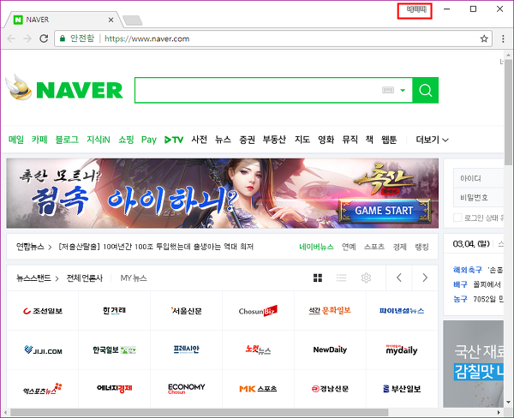514x418 pixels.
Task: Go to previous newsstand page arrow
Action: click(x=399, y=278)
